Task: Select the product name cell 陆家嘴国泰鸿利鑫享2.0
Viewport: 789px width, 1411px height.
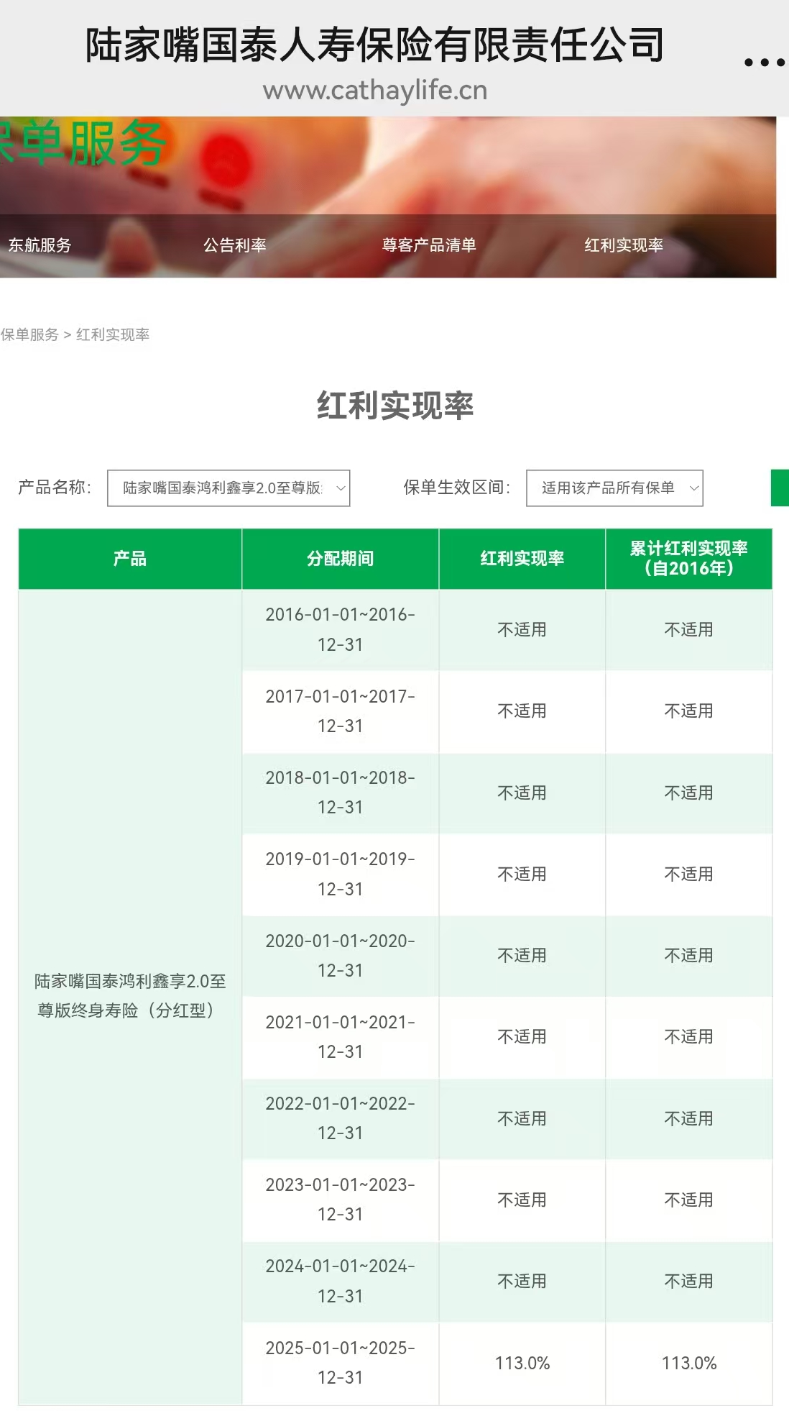Action: (x=129, y=996)
